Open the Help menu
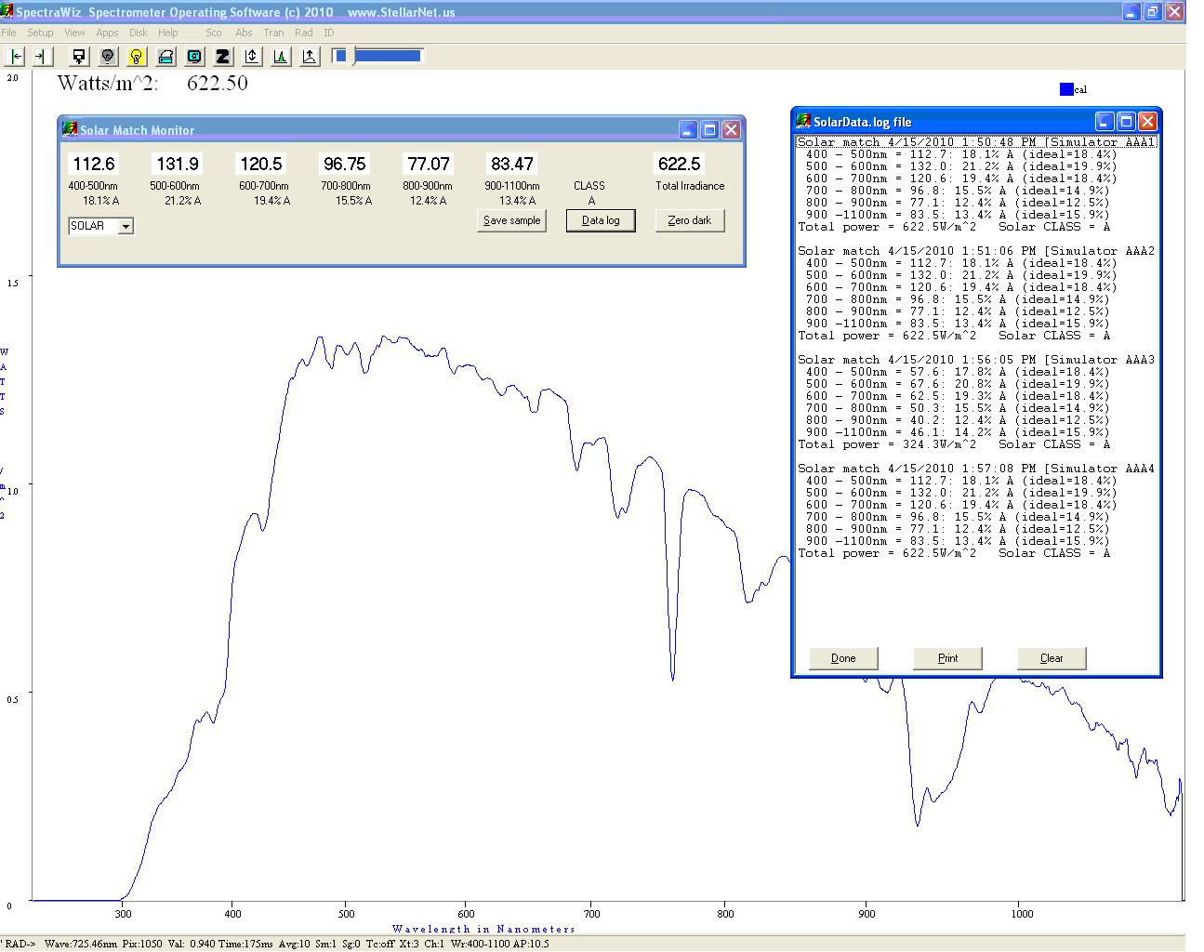The width and height of the screenshot is (1204, 952). [x=168, y=33]
